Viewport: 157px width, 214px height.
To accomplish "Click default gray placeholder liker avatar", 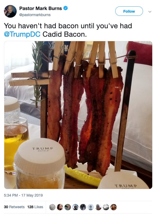I will pos(91,207).
